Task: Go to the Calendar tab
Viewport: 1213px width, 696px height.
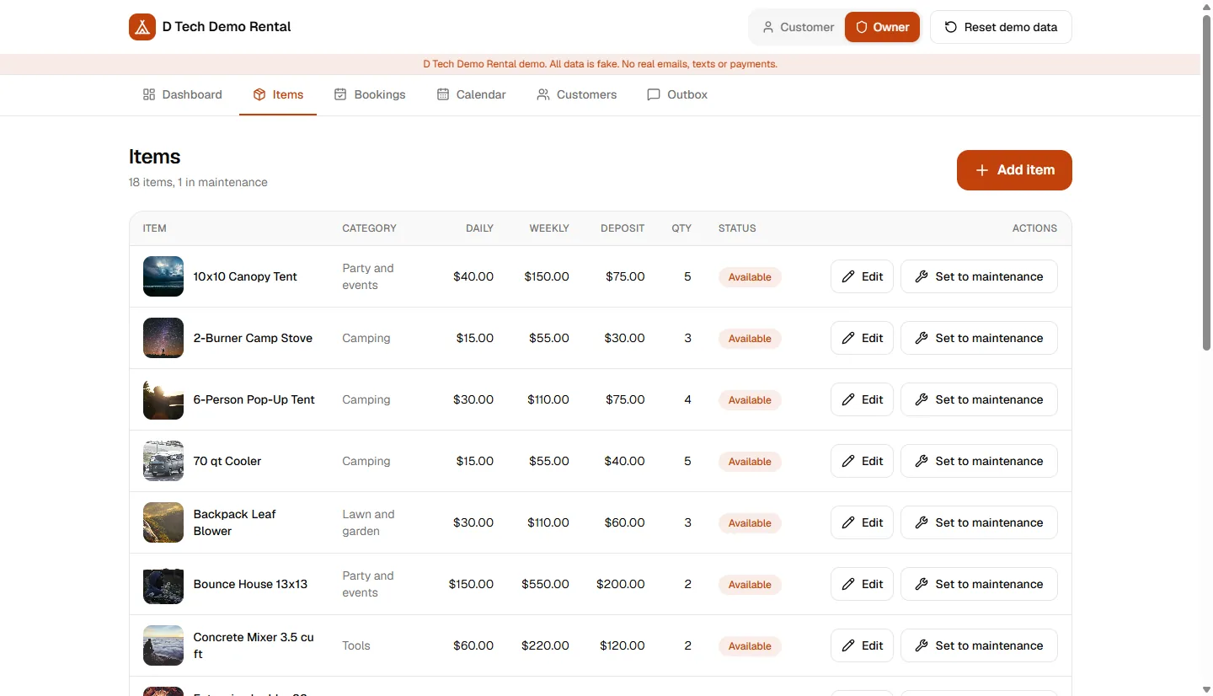Action: tap(471, 94)
